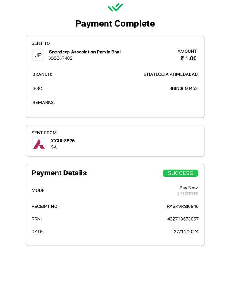The height and width of the screenshot is (307, 230).
Task: Click receipt number RASKVKSI0846
Action: coord(183,206)
